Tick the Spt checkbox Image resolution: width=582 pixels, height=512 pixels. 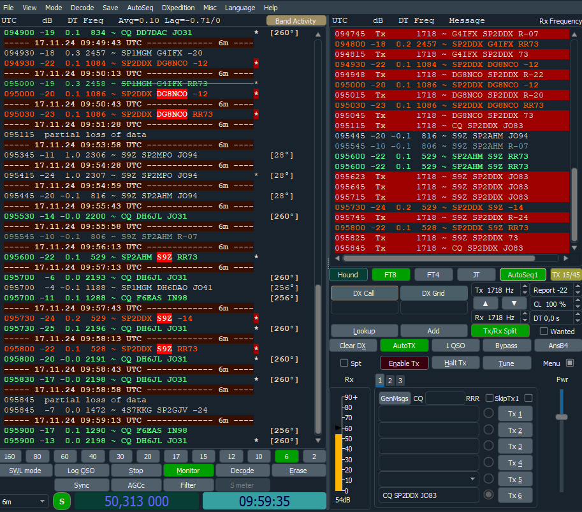tap(344, 363)
